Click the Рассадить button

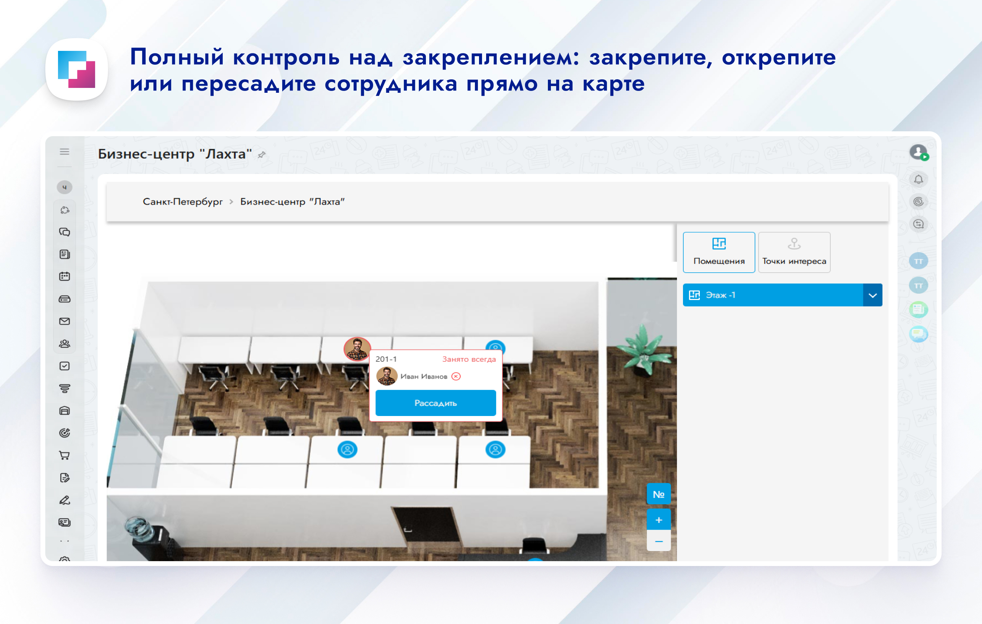tap(436, 403)
